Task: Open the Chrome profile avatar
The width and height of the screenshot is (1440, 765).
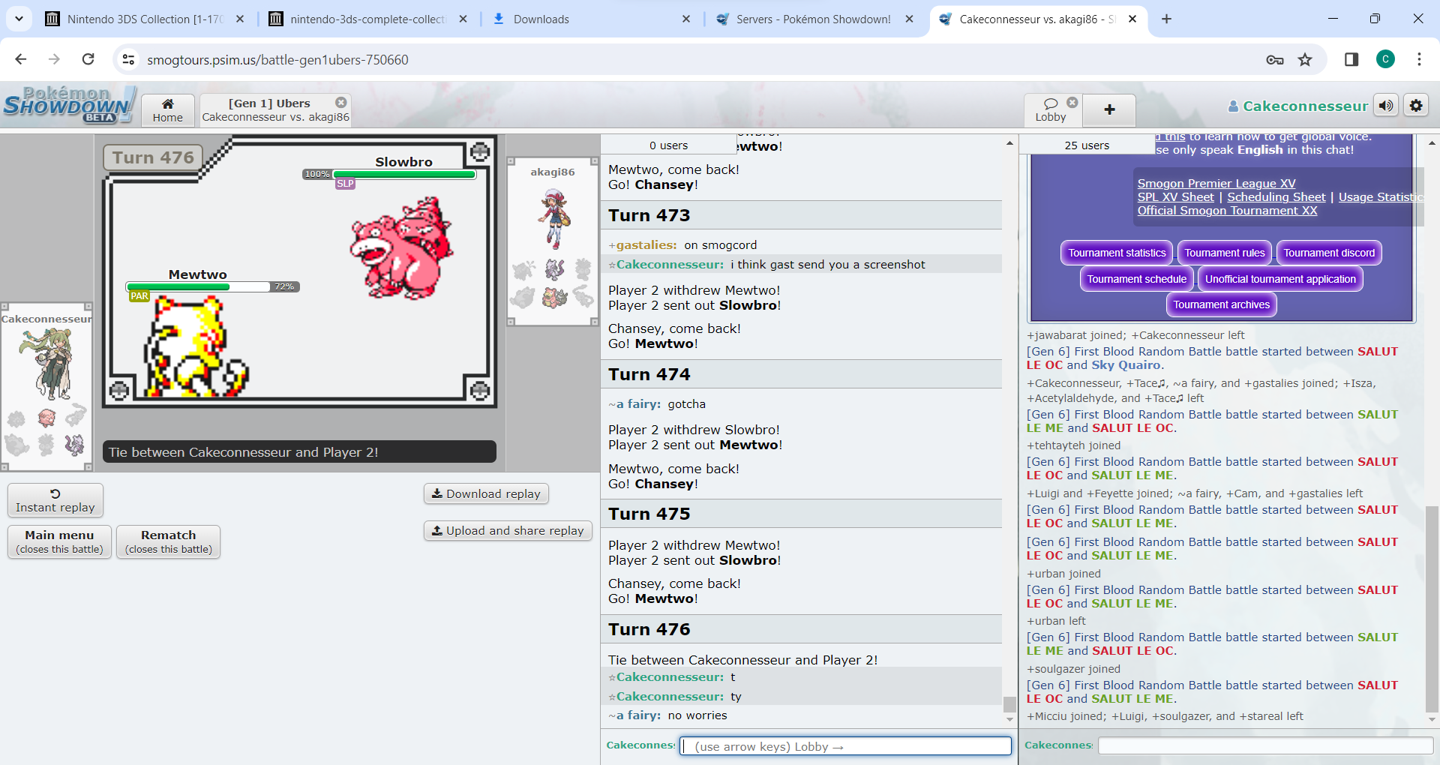Action: pos(1385,59)
